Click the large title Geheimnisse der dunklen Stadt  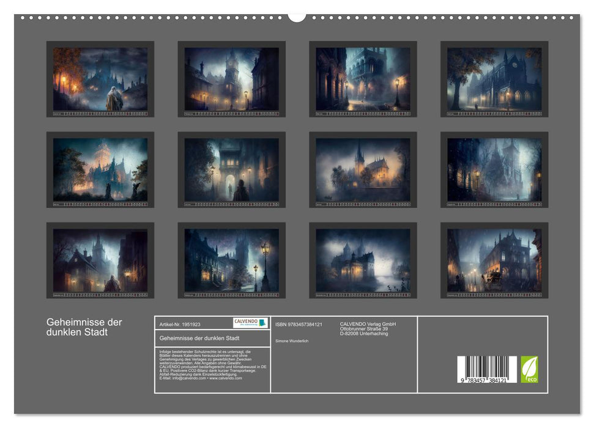coord(84,327)
